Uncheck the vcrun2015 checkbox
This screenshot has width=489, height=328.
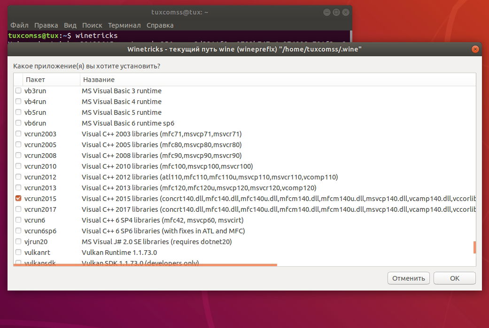tap(18, 198)
